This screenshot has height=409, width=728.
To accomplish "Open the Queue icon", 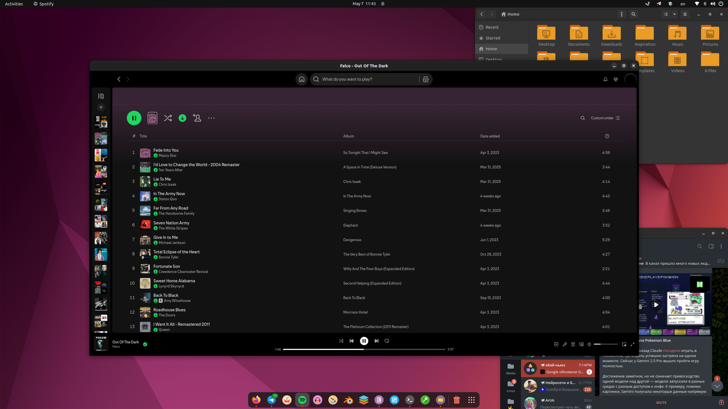I will pos(573,344).
